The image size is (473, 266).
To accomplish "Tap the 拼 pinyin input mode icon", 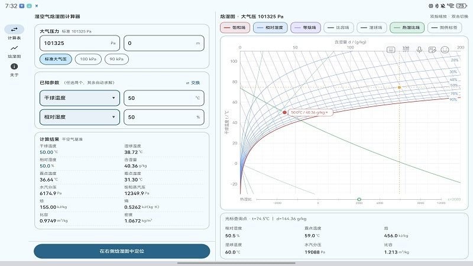I will point(406,49).
